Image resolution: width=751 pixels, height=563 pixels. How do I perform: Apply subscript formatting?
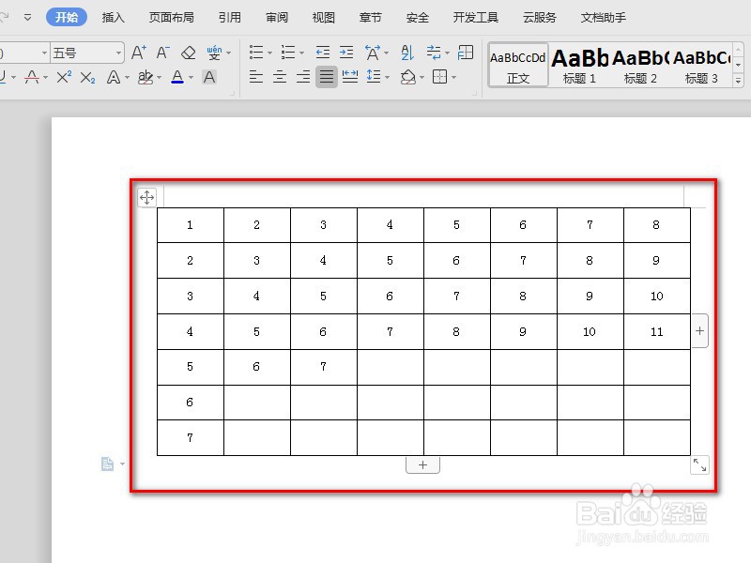point(87,77)
